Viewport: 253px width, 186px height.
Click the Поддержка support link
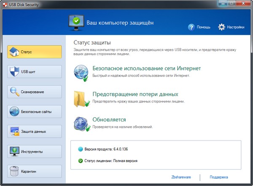(x=218, y=178)
